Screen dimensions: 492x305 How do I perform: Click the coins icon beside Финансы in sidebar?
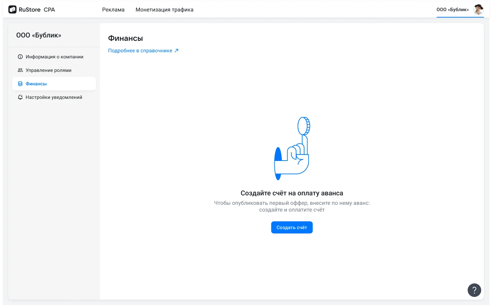20,84
